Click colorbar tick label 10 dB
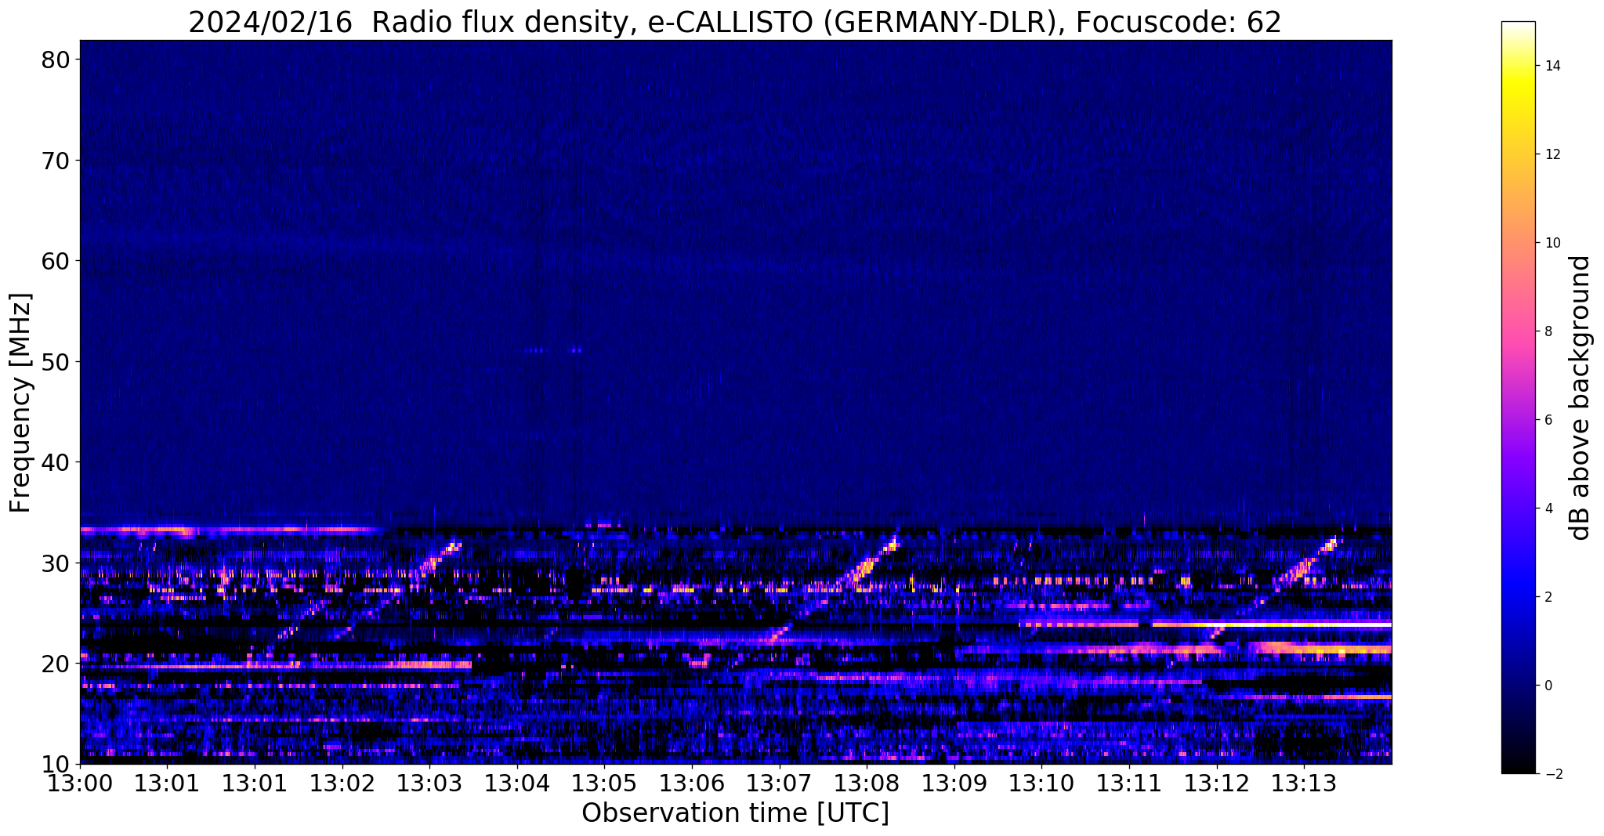Screen dimensions: 1604x836 (1551, 243)
